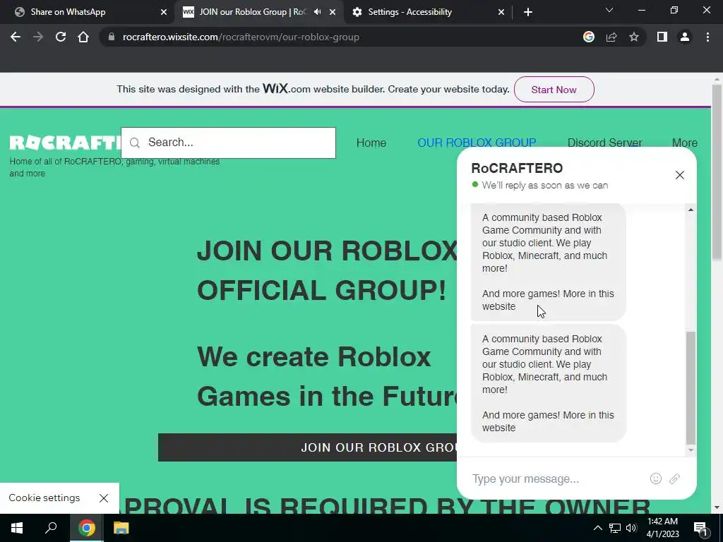Viewport: 723px width, 542px height.
Task: Click the page vertical scrollbar thumb
Action: (x=717, y=171)
